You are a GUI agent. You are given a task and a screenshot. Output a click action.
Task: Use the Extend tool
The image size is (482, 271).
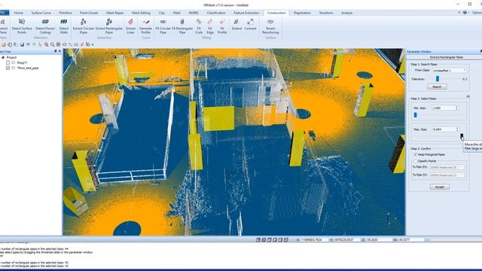[236, 25]
